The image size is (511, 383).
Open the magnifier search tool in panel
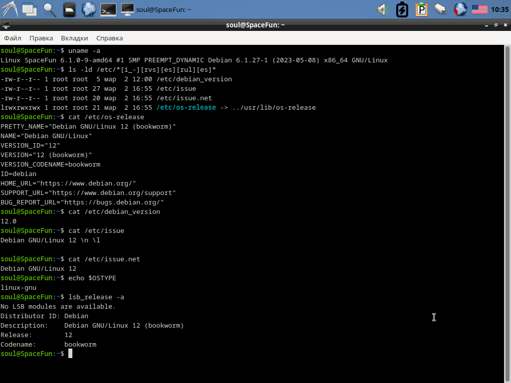(x=49, y=10)
